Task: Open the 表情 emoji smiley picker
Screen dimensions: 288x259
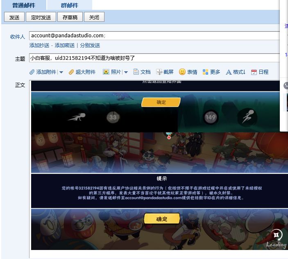Action: tap(182, 72)
